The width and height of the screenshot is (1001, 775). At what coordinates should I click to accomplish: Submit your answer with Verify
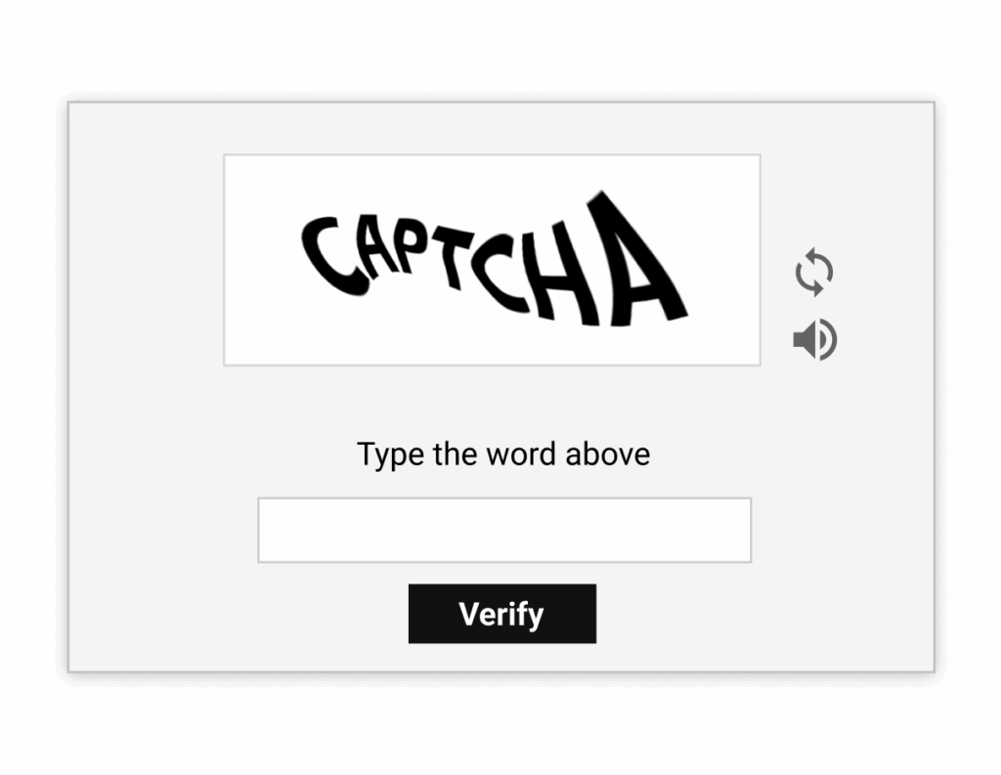pos(500,614)
